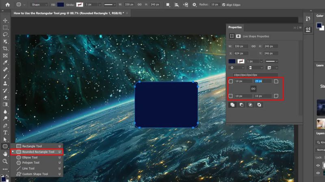325x182 pixels.
Task: Select the Dodge tool
Action: pyautogui.click(x=5, y=118)
